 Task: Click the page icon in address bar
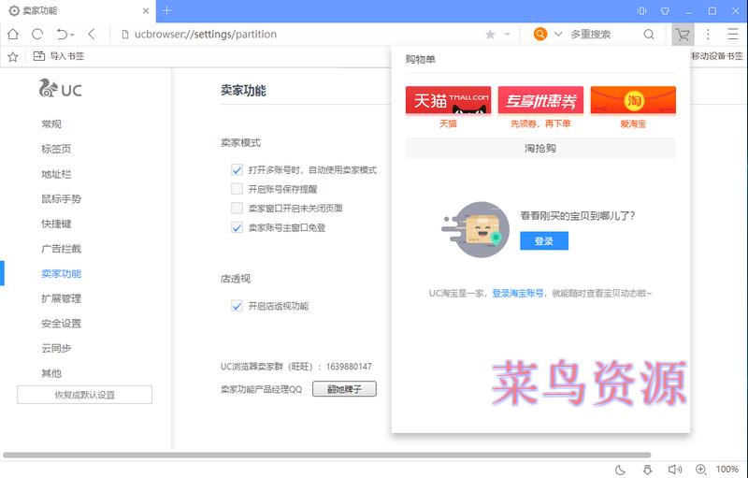click(x=124, y=35)
